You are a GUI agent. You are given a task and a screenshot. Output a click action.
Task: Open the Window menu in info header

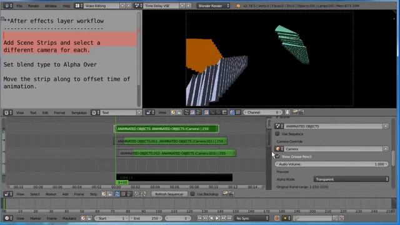pyautogui.click(x=51, y=6)
